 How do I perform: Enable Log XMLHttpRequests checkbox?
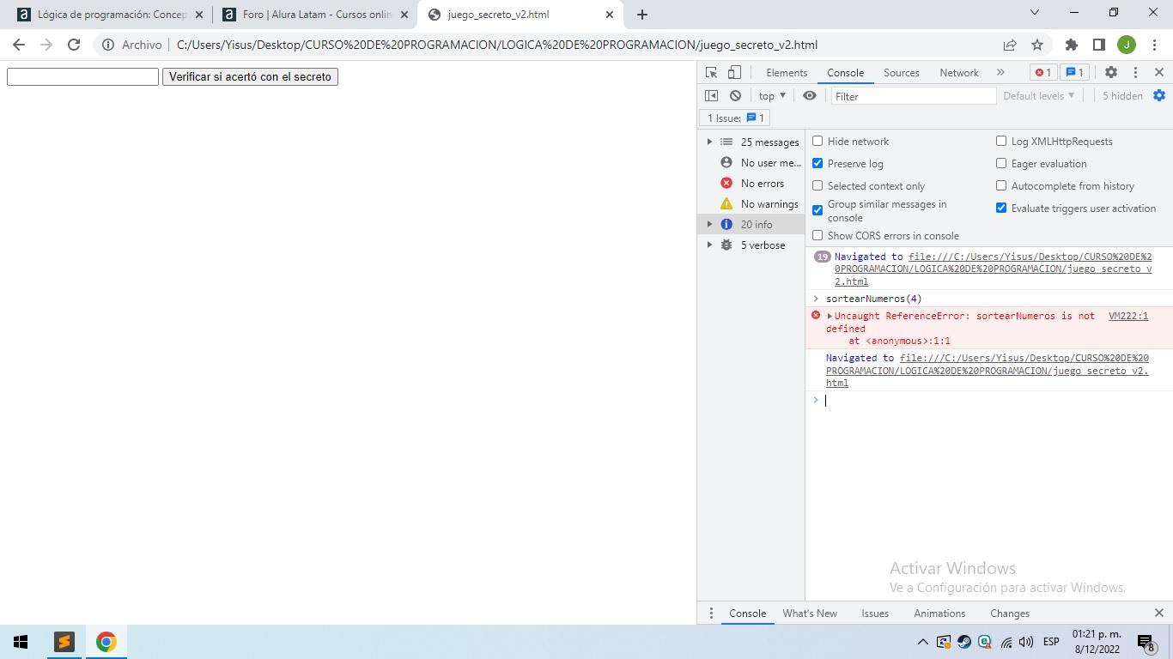(x=1001, y=141)
